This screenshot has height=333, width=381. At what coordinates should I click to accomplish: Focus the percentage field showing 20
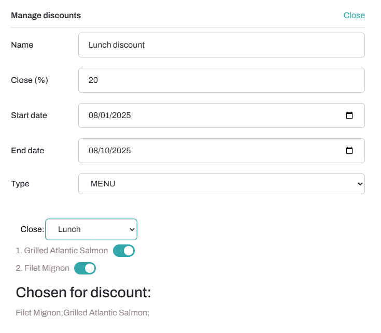point(221,80)
